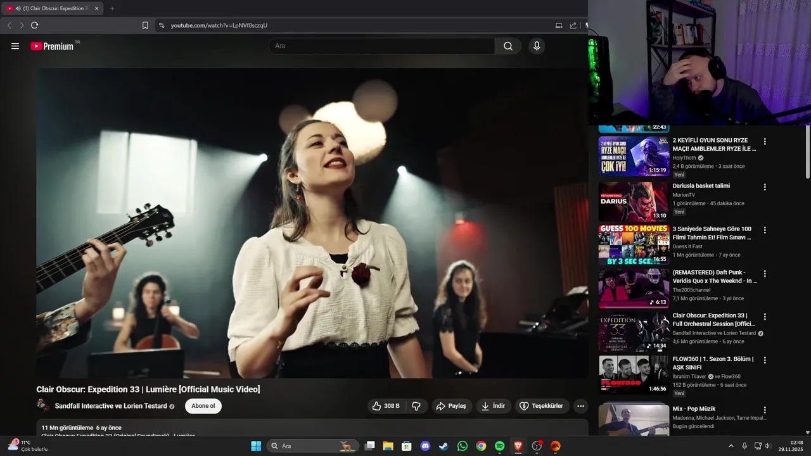Click the recommendations sidebar scrollbar

click(x=807, y=152)
